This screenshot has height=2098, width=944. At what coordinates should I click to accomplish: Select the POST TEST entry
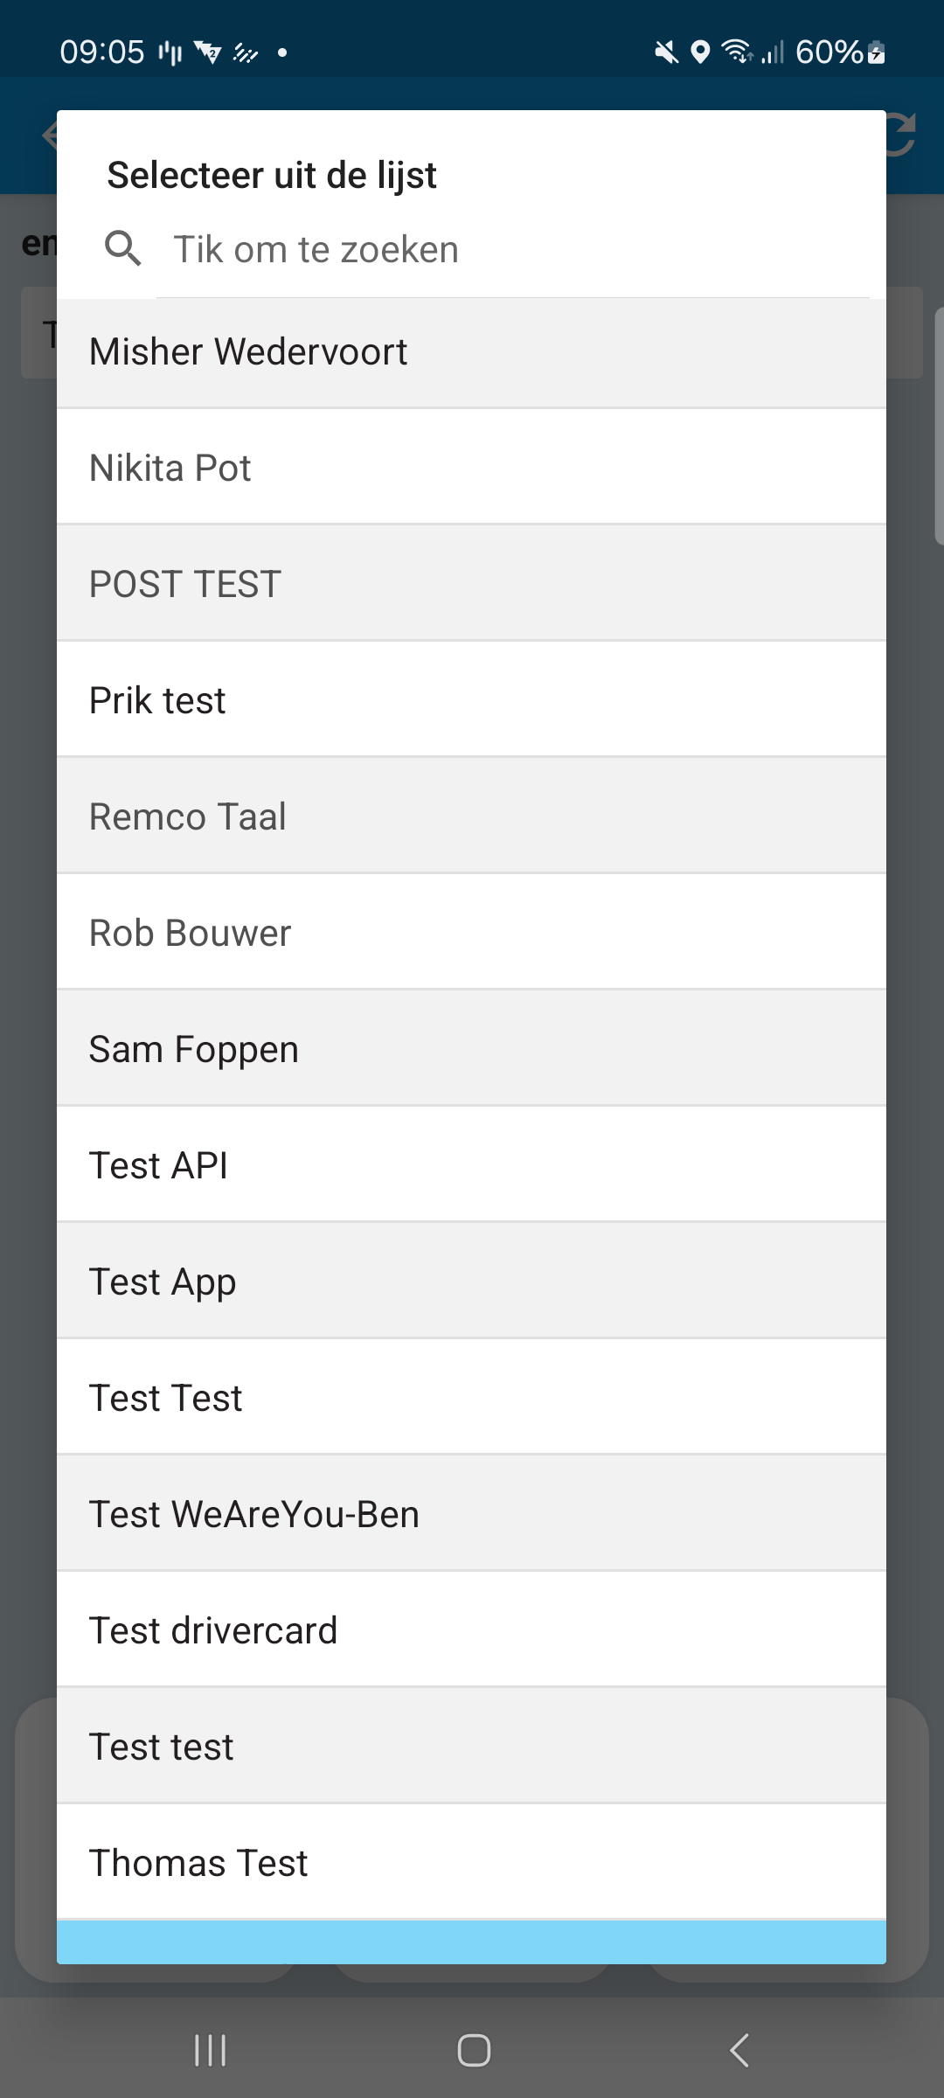(471, 584)
